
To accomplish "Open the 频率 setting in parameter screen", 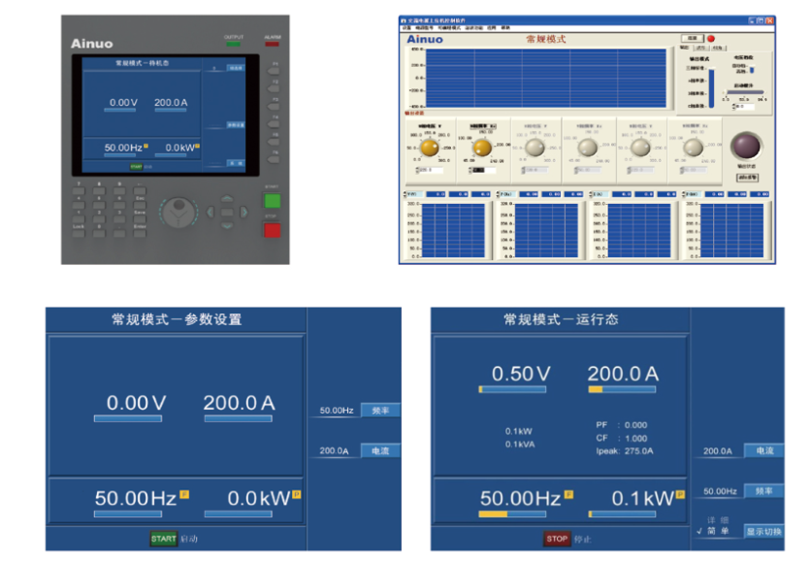I will coord(379,411).
